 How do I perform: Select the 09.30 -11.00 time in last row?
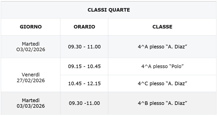pyautogui.click(x=84, y=103)
